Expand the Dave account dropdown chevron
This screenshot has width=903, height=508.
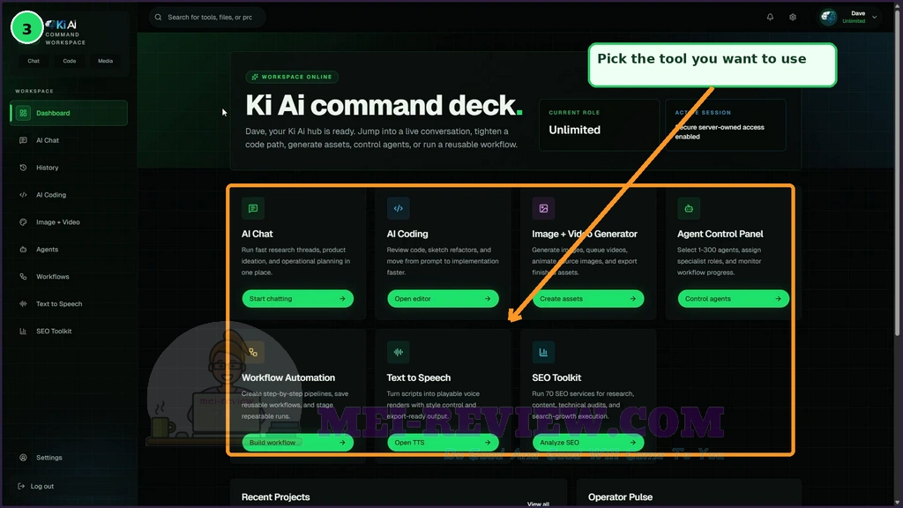tap(874, 18)
